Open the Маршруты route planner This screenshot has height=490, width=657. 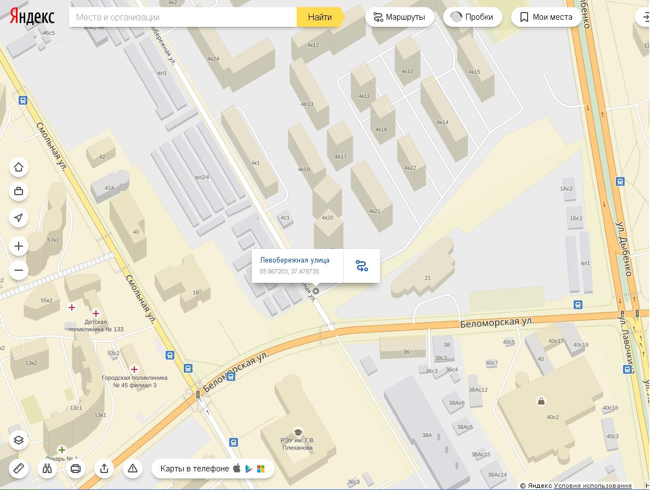[x=399, y=17]
